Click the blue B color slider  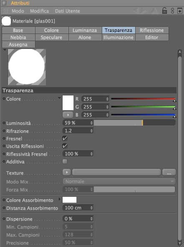tap(143, 115)
